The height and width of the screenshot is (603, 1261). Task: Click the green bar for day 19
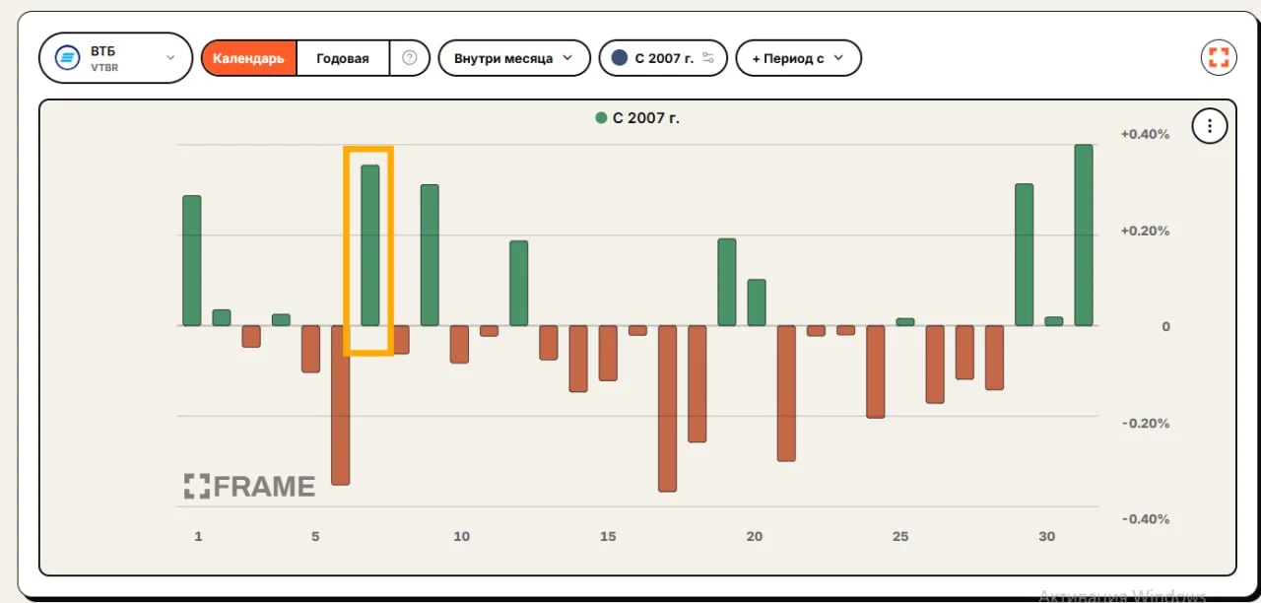click(x=727, y=283)
